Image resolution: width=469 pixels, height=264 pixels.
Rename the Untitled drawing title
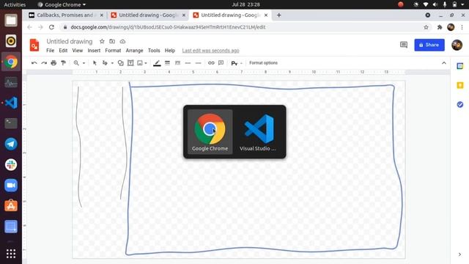click(70, 41)
